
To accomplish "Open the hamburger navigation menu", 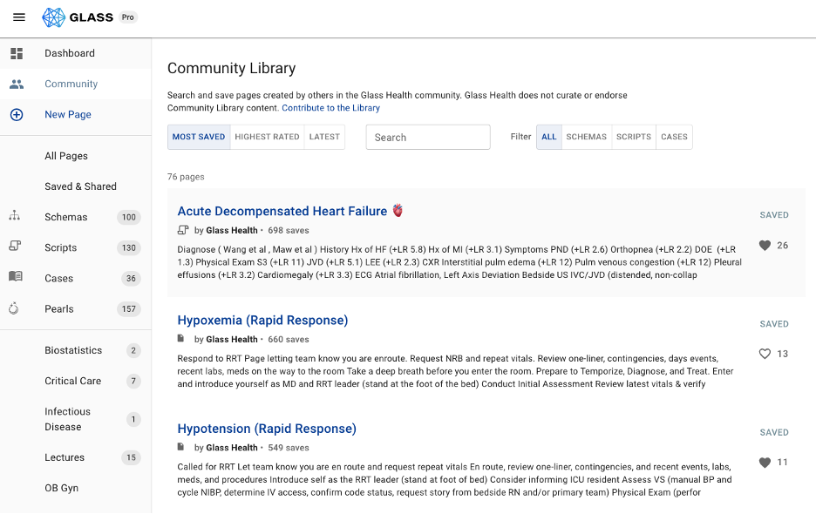I will [19, 17].
